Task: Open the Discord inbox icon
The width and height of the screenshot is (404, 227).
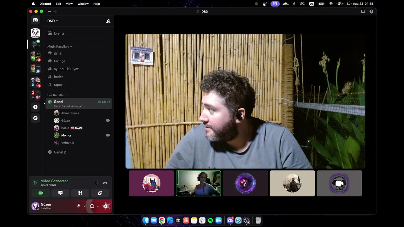Action: click(x=363, y=12)
